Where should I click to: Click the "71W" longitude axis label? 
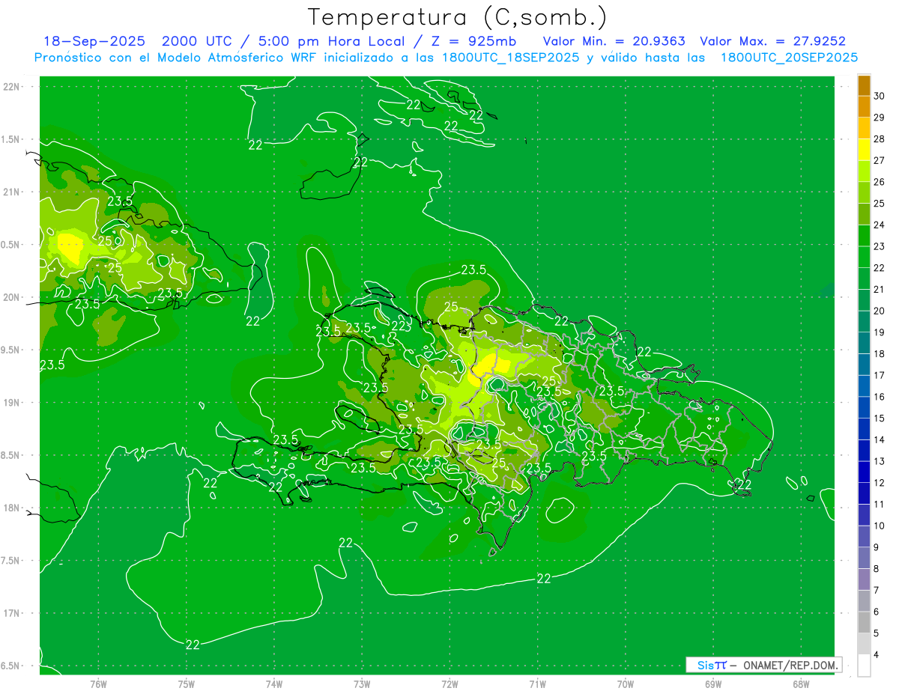pos(537,684)
